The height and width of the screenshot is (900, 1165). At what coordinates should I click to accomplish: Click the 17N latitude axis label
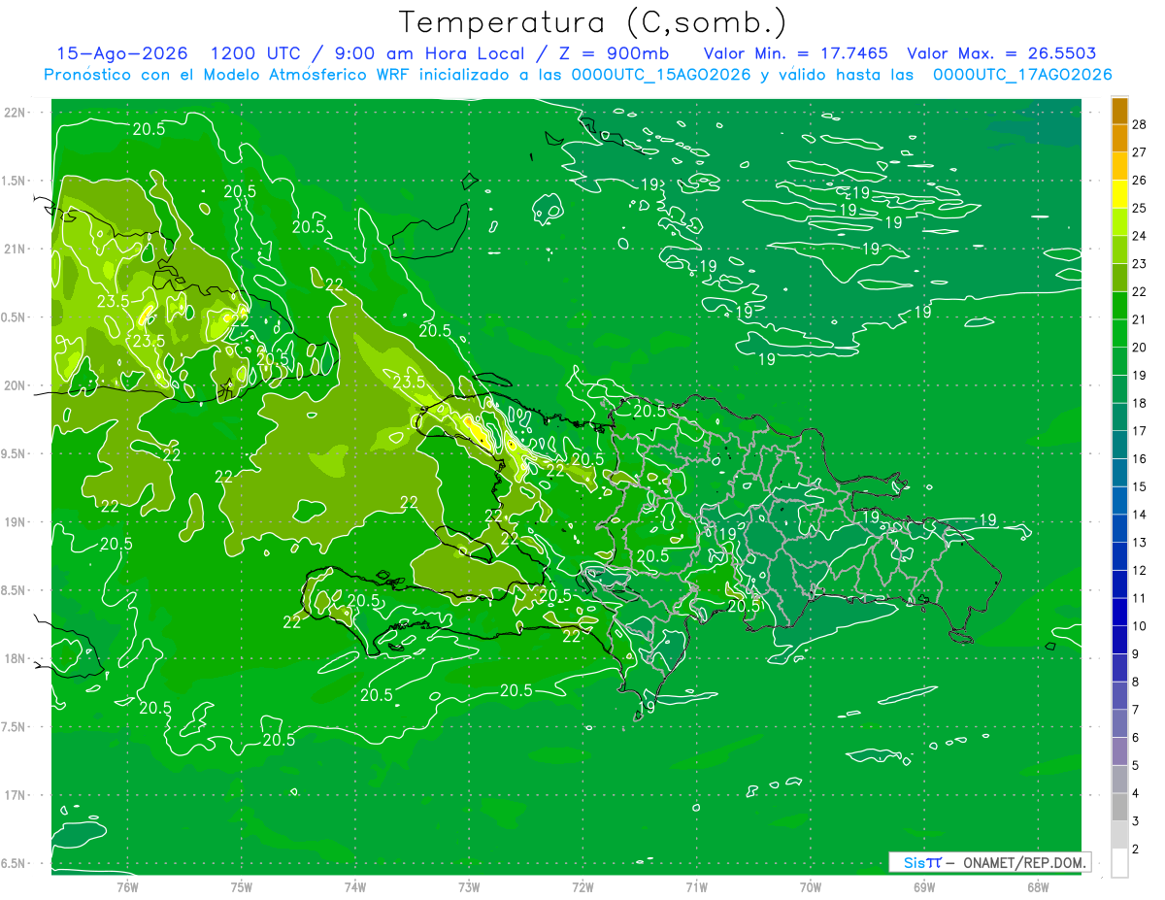(15, 795)
